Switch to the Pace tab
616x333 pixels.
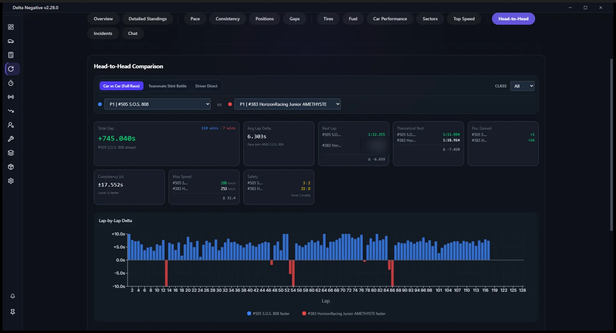(x=195, y=19)
